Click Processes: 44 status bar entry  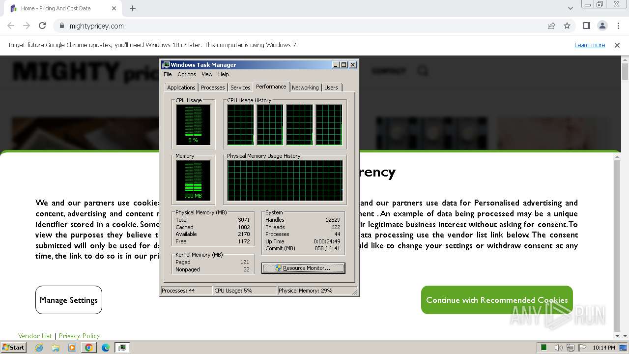[187, 291]
